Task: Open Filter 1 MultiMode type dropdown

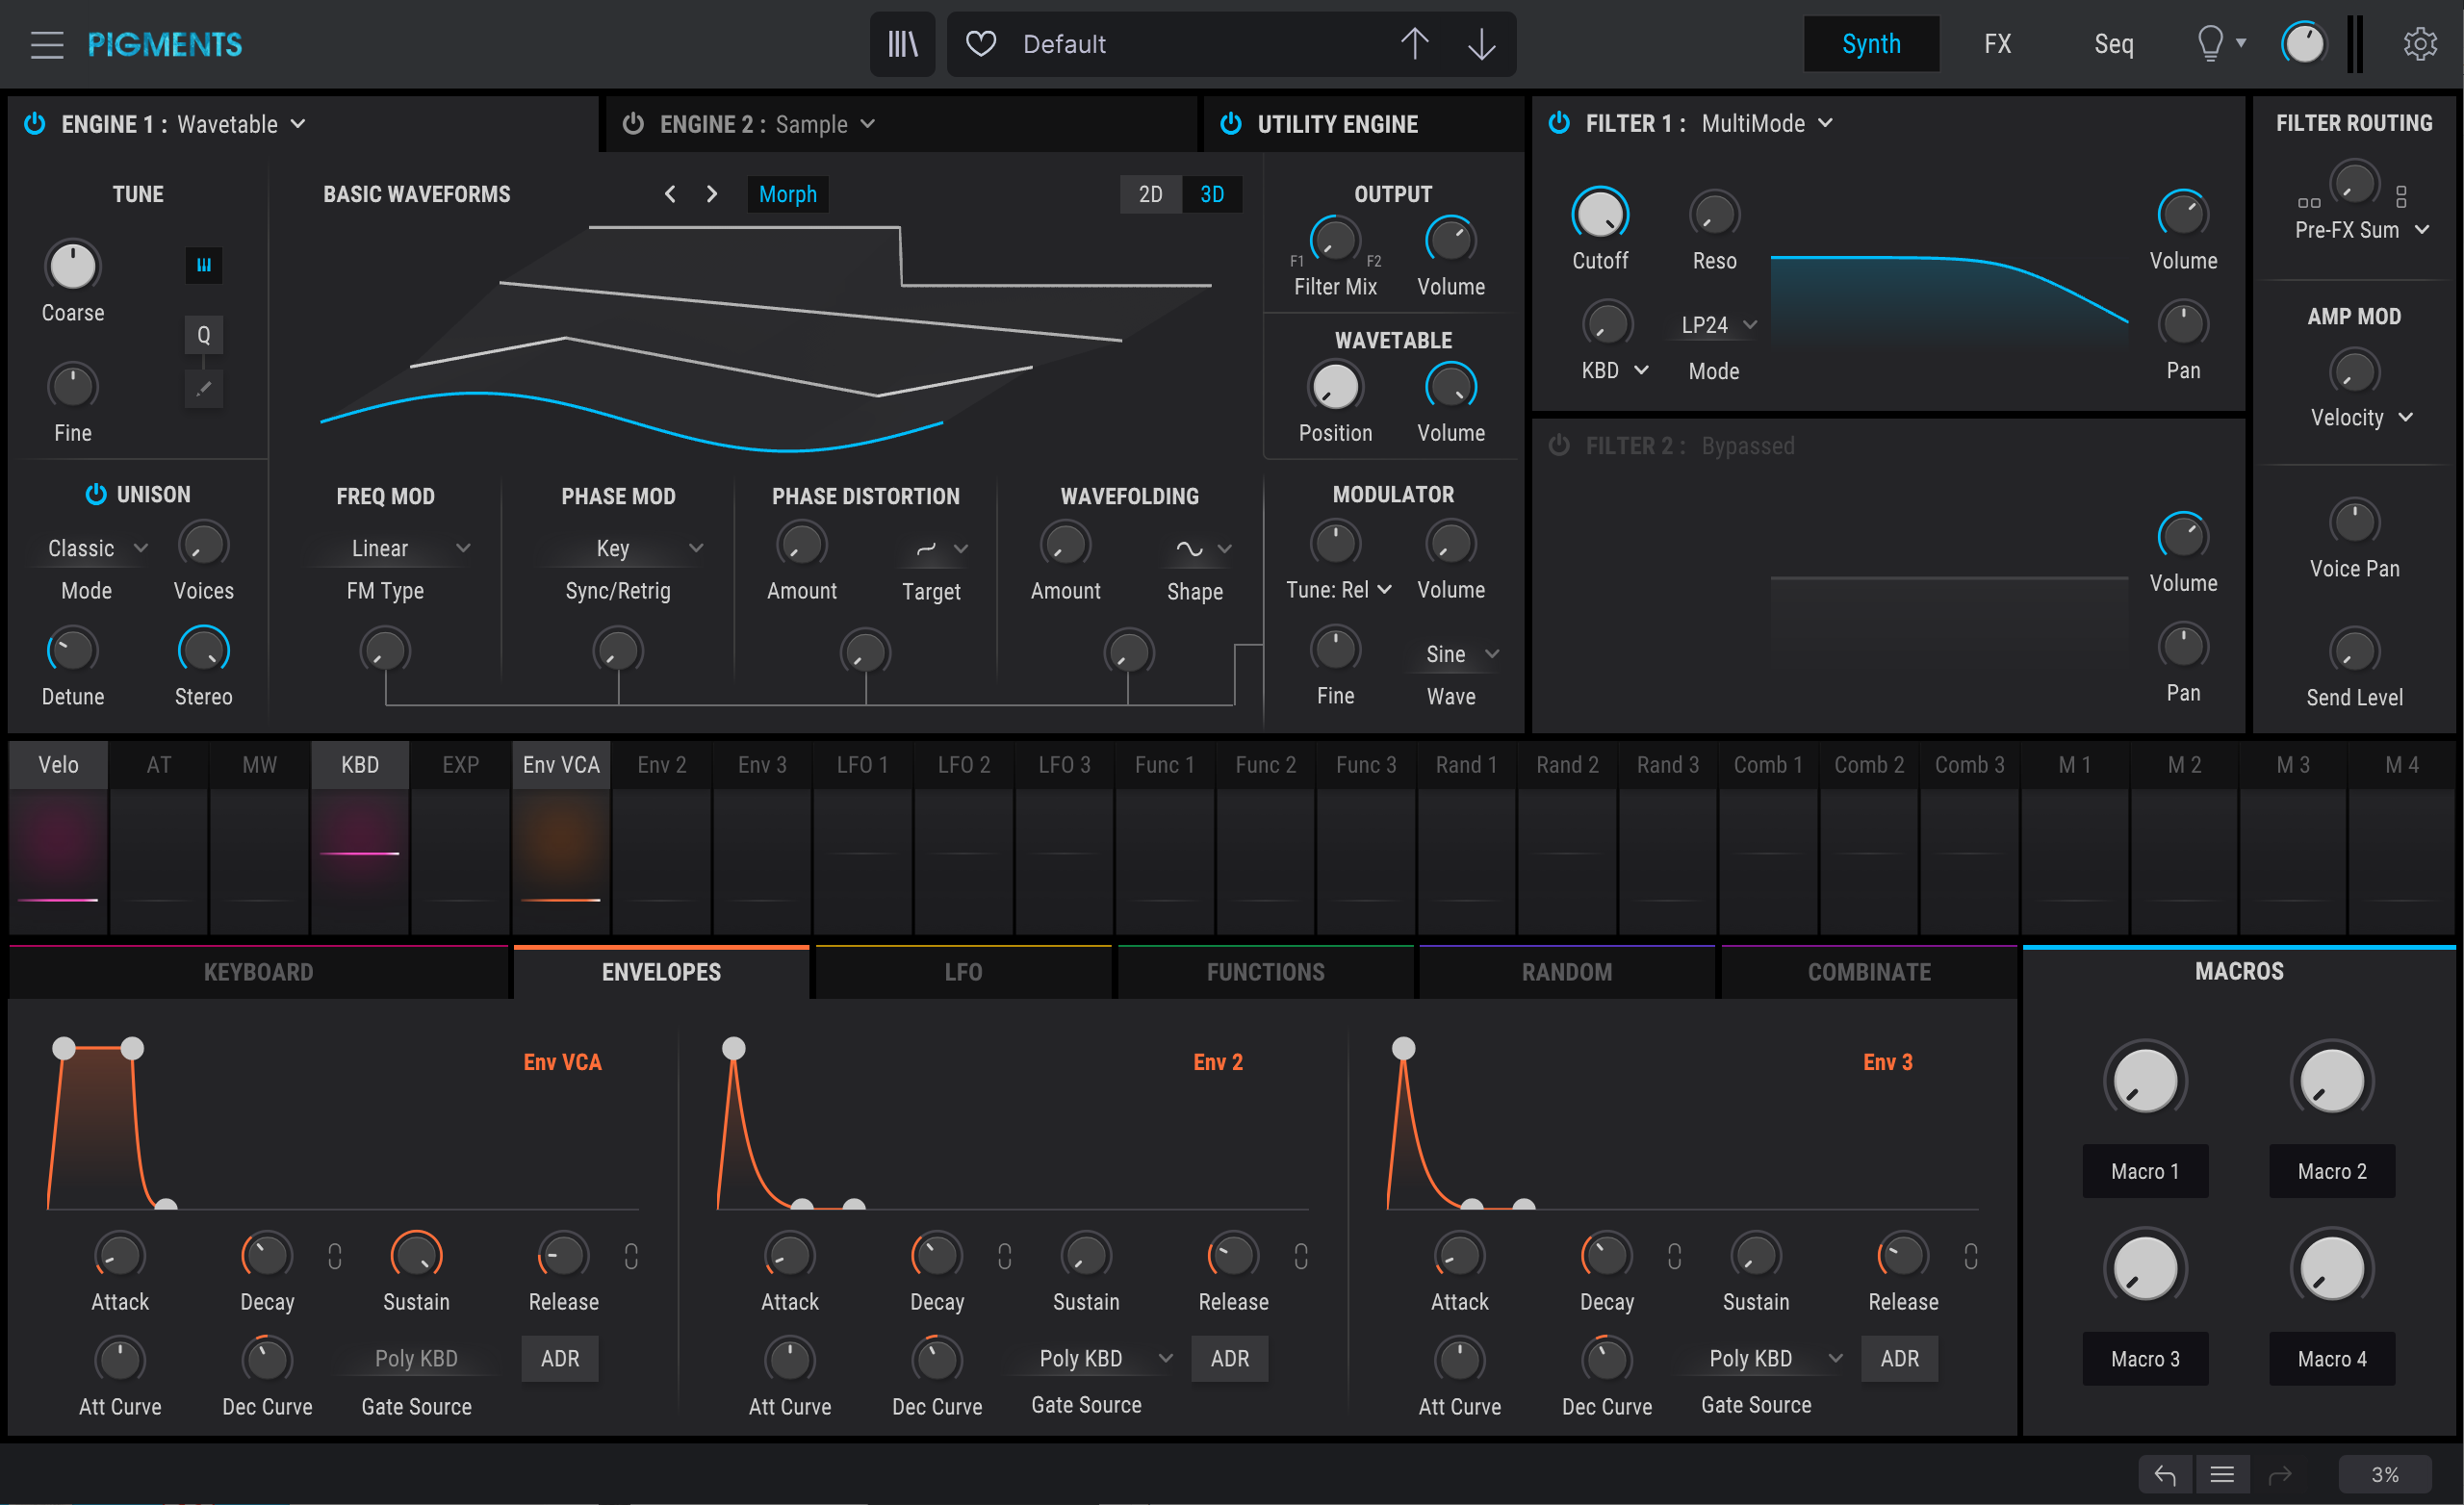Action: pyautogui.click(x=1767, y=123)
